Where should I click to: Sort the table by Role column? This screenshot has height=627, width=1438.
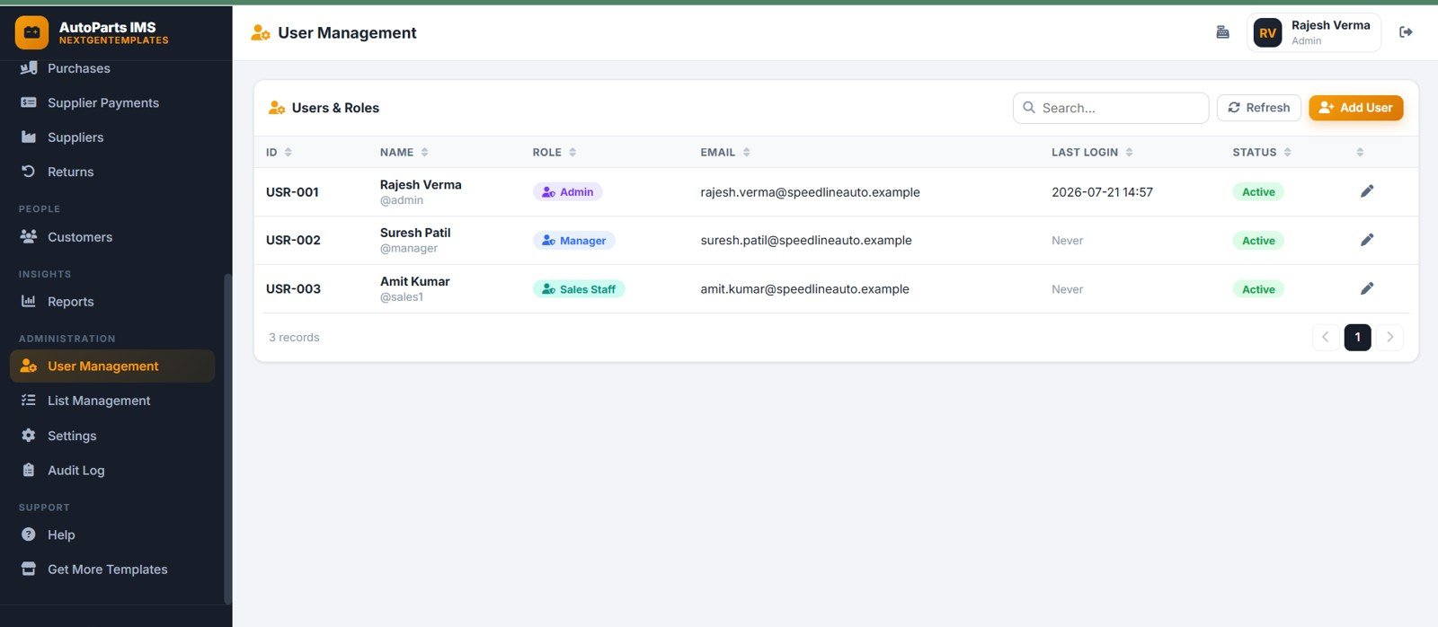tap(554, 153)
